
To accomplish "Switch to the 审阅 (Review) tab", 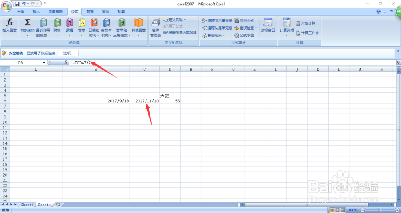I will pyautogui.click(x=105, y=12).
